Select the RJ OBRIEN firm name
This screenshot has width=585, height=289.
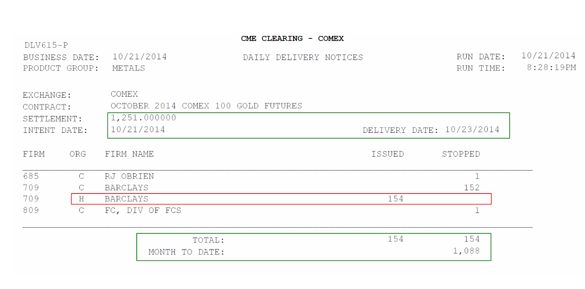129,176
